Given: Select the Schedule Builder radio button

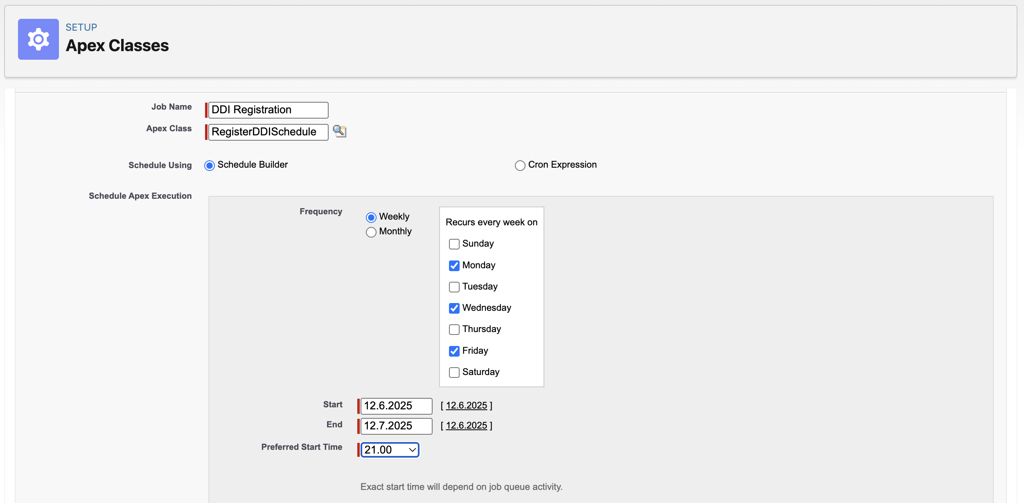Looking at the screenshot, I should pos(210,165).
